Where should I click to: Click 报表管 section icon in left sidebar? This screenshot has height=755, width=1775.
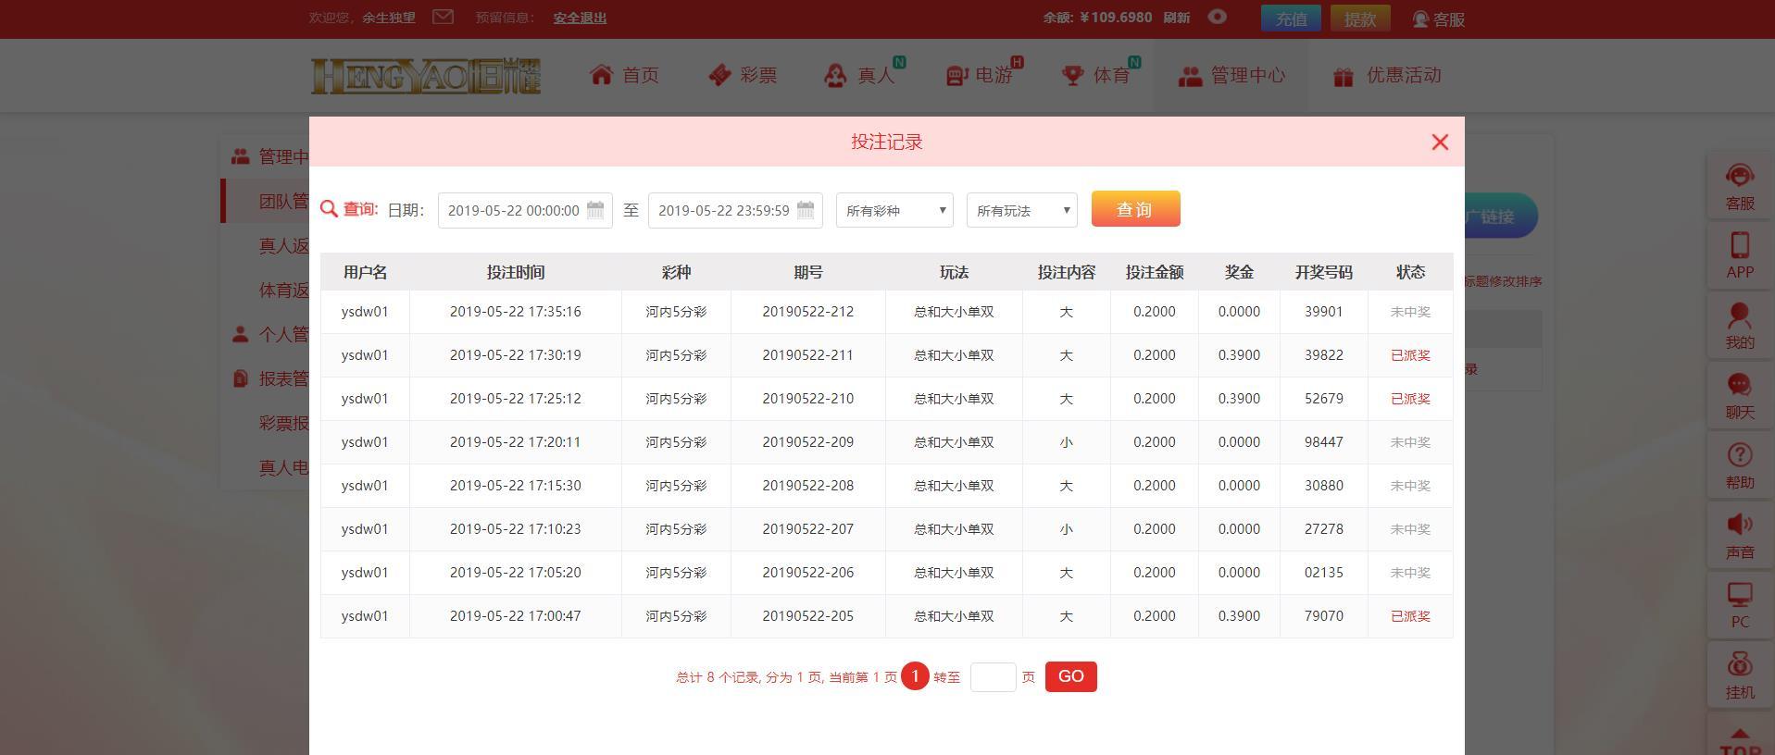pos(241,378)
